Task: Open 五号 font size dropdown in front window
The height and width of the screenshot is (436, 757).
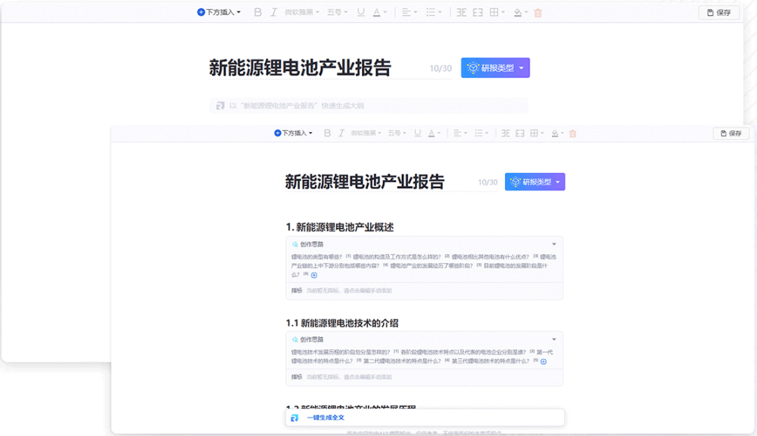Action: pos(397,133)
